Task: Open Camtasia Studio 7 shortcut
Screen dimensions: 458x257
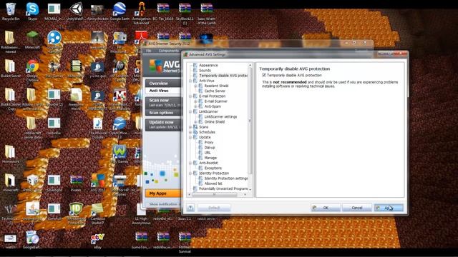Action: (x=97, y=213)
